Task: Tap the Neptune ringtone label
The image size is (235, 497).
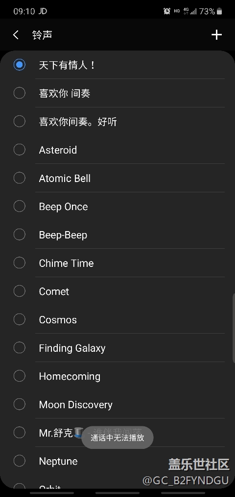Action: click(x=58, y=461)
